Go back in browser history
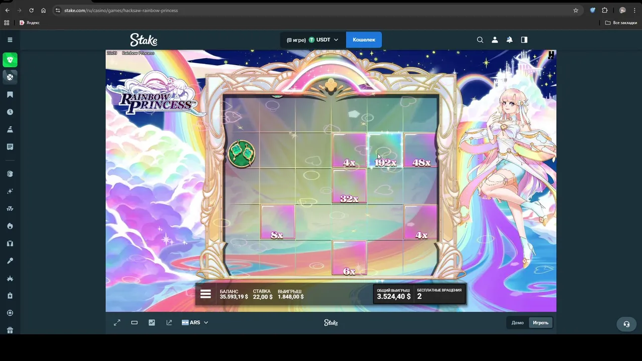Viewport: 642px width, 361px height. [x=7, y=10]
